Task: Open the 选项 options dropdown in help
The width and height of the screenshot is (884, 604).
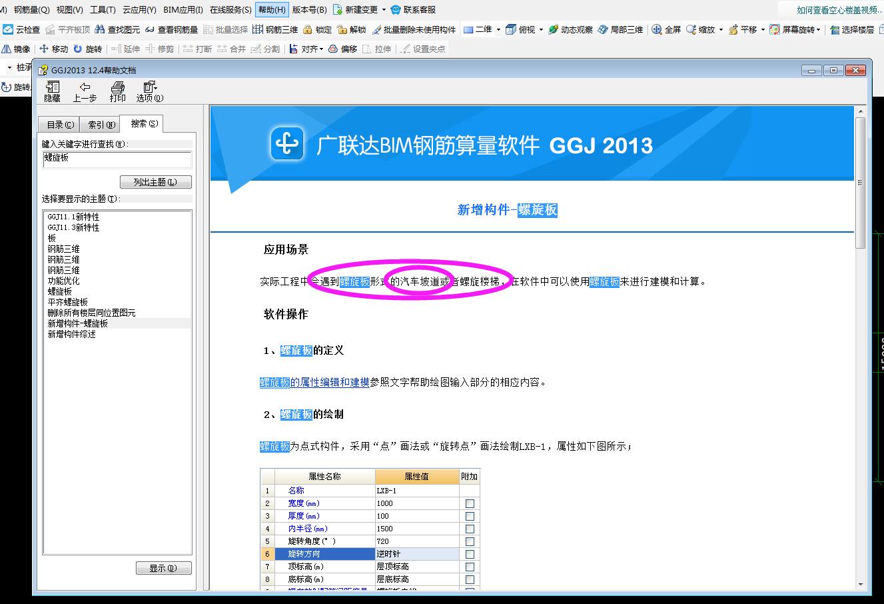Action: click(150, 91)
